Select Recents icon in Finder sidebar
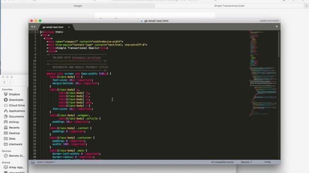The image size is (309, 173). (x=6, y=127)
